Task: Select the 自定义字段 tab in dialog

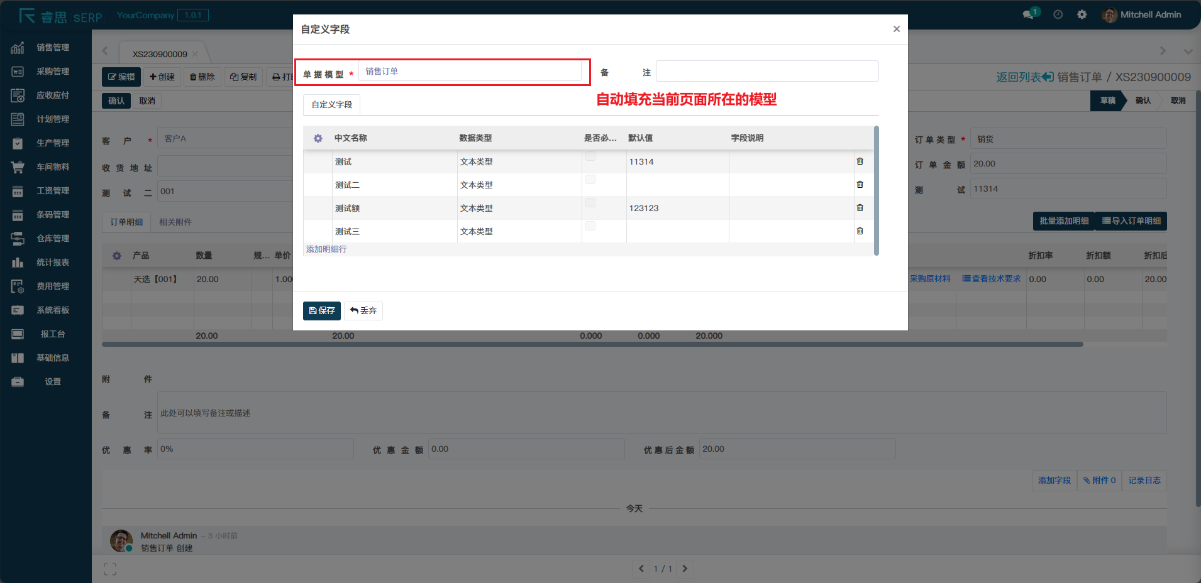Action: [x=332, y=105]
